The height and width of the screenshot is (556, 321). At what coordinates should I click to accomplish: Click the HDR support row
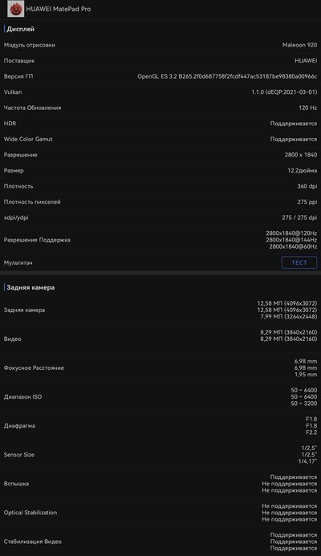click(x=160, y=124)
